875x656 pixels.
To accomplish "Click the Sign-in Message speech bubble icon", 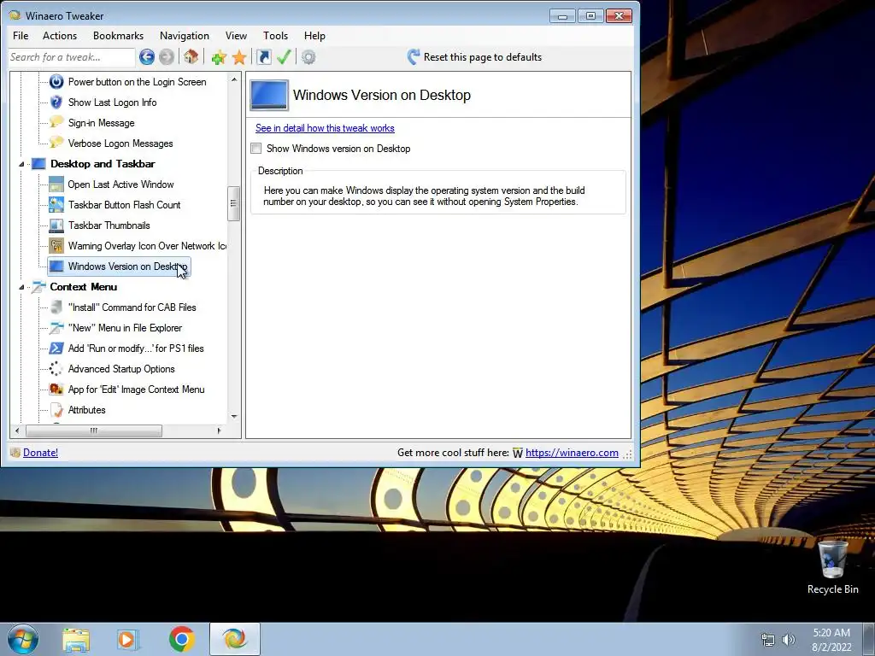I will (x=56, y=123).
